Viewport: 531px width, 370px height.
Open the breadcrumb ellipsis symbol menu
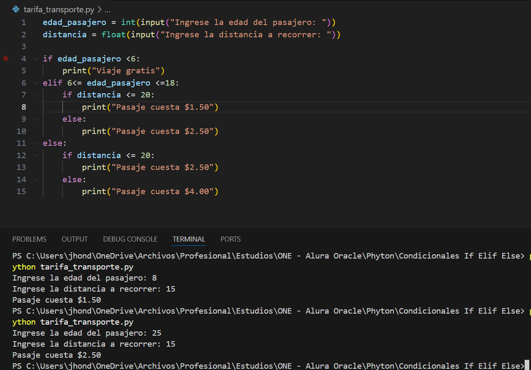[x=107, y=9]
